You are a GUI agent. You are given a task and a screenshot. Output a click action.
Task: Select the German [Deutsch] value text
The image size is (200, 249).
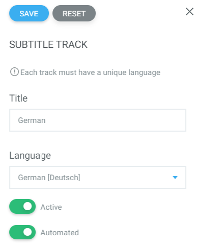(49, 178)
